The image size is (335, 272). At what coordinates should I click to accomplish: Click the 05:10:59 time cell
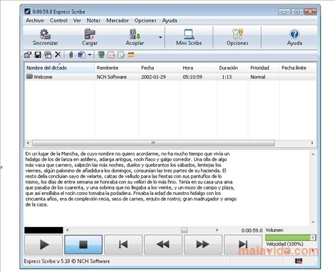[x=192, y=77]
